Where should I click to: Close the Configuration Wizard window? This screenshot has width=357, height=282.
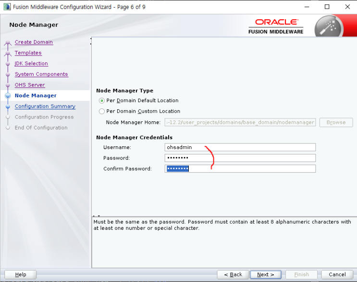(347, 7)
